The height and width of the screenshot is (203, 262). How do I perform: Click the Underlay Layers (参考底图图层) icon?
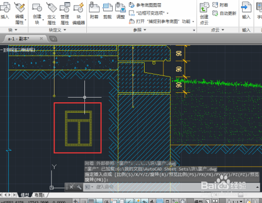click(x=132, y=5)
